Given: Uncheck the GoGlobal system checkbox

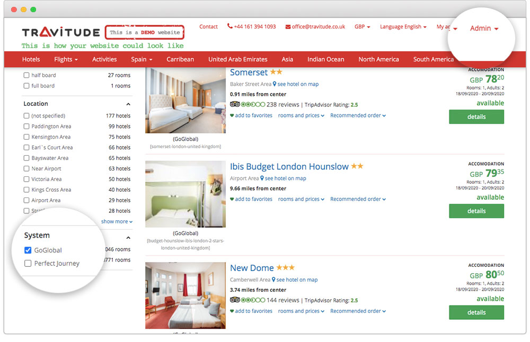Looking at the screenshot, I should click(x=28, y=250).
